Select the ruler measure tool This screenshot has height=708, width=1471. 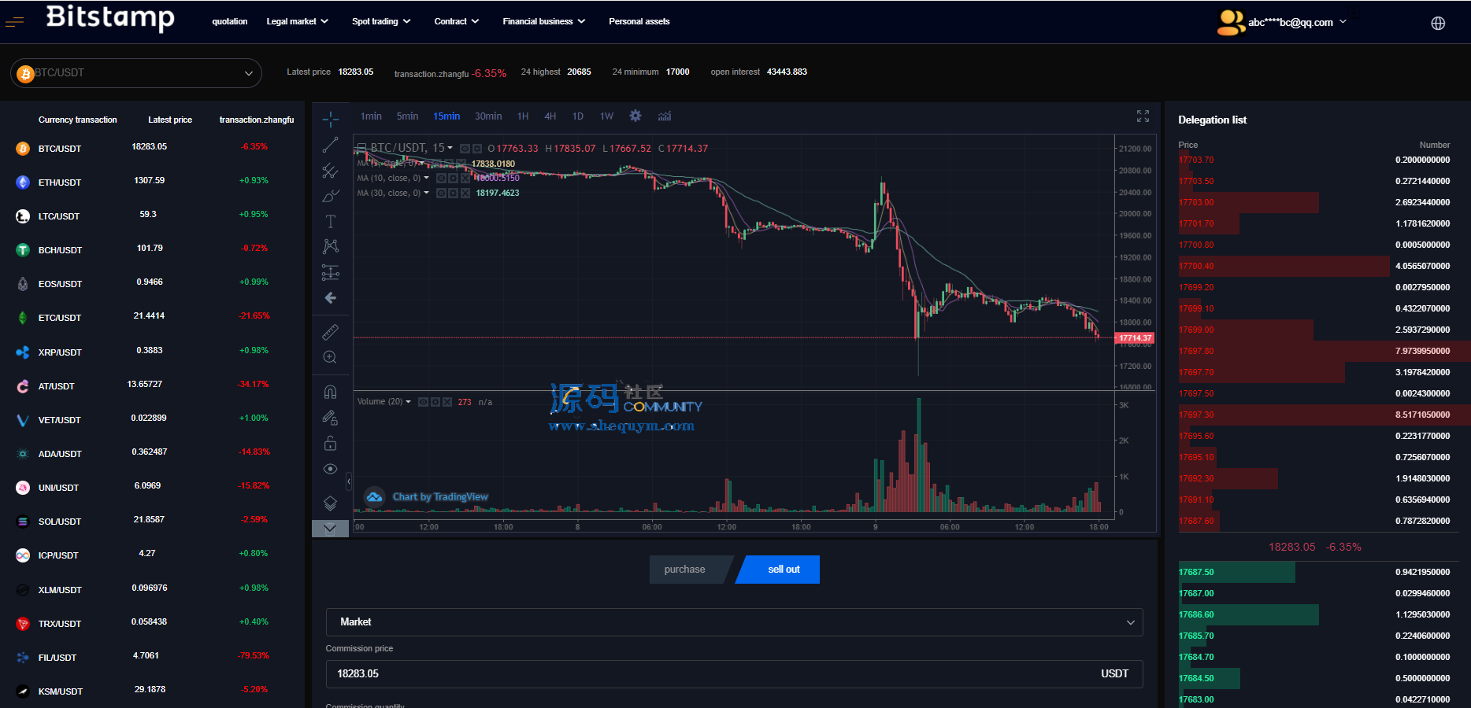coord(331,332)
